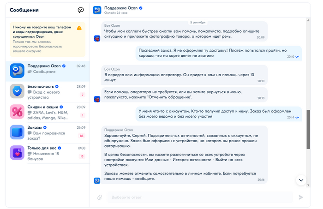The height and width of the screenshot is (209, 323).
Task: Click the mark-all-read icon beside Сообщения
Action: (81, 10)
